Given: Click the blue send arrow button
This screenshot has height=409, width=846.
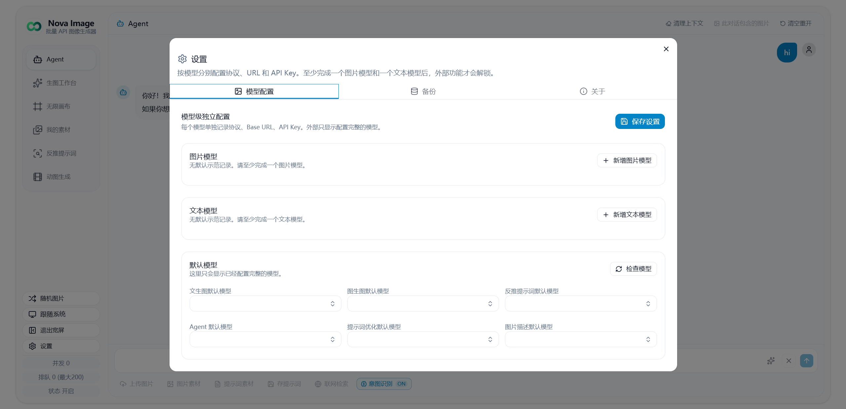Looking at the screenshot, I should [807, 361].
